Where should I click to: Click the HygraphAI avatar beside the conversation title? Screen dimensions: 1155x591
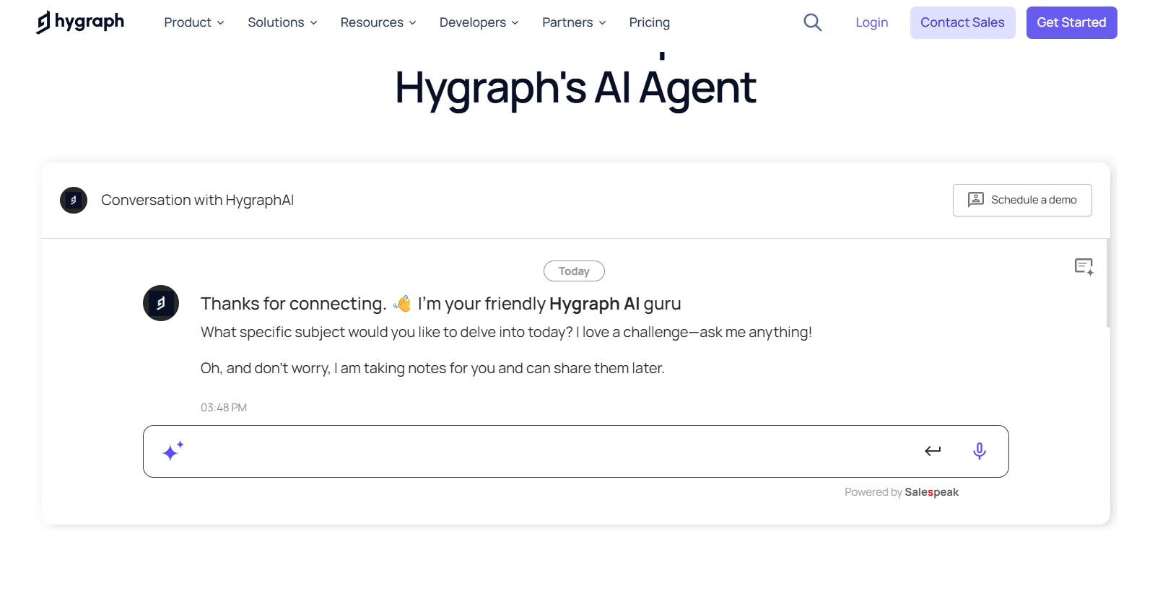[x=74, y=200]
